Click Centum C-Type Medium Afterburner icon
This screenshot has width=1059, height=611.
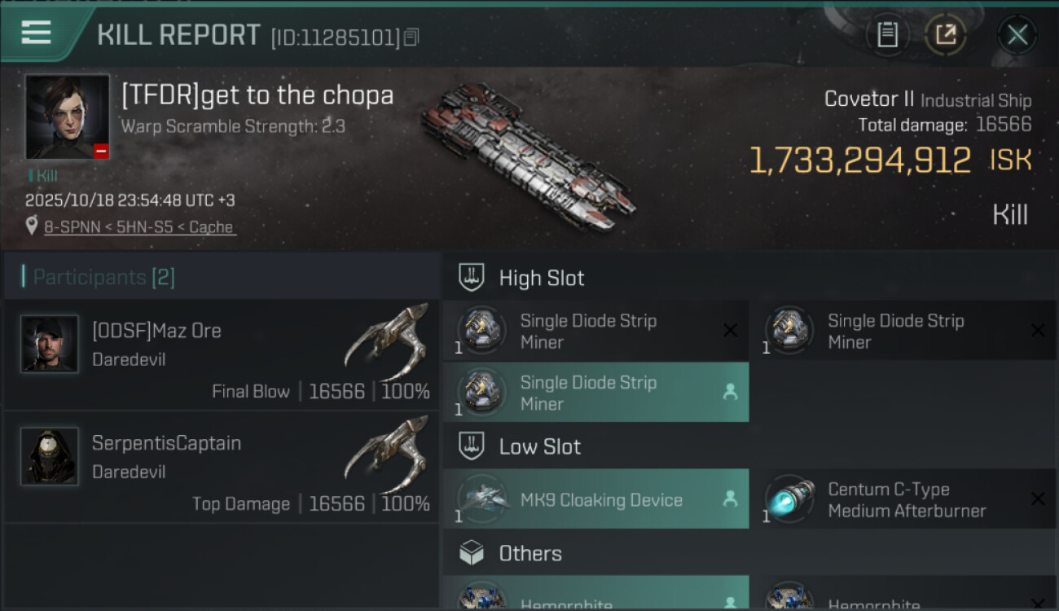coord(789,499)
